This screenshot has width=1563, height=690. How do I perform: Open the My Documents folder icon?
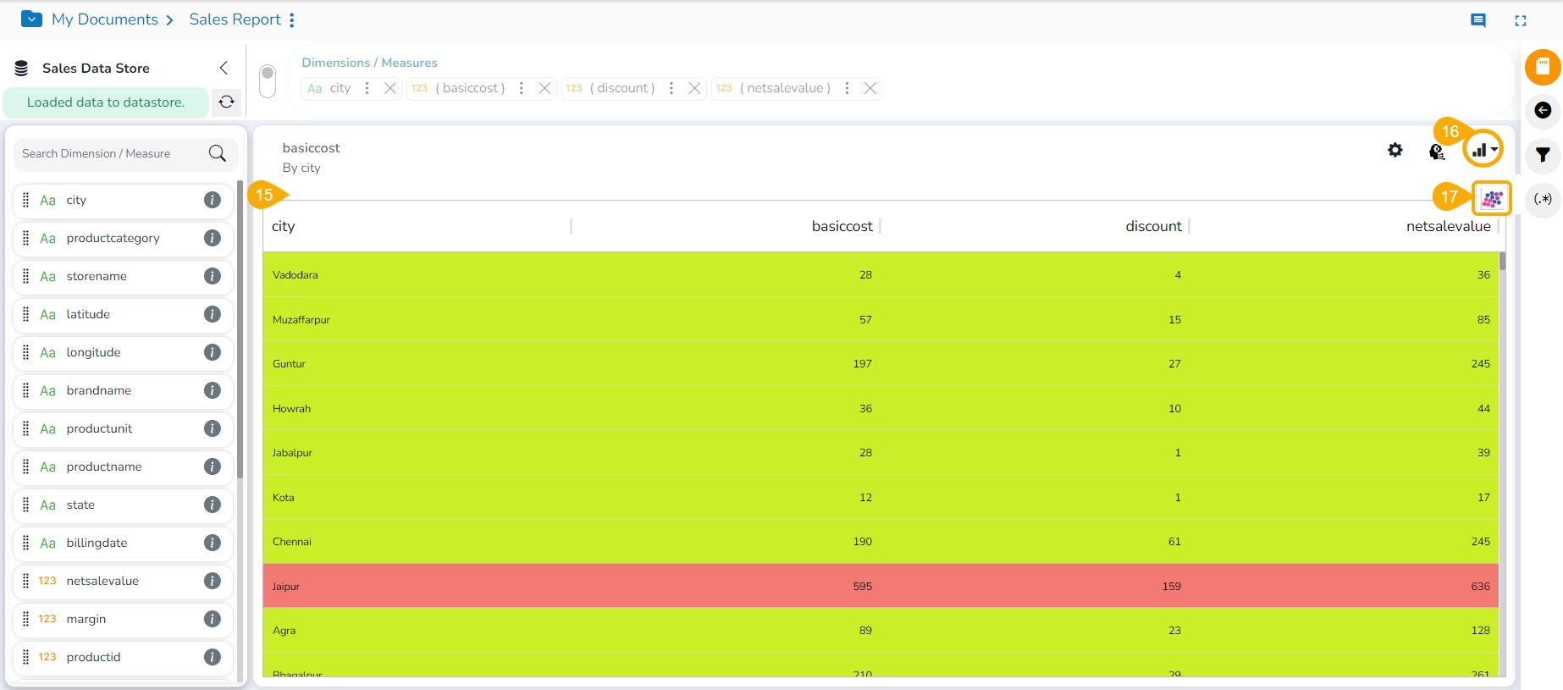[x=31, y=19]
